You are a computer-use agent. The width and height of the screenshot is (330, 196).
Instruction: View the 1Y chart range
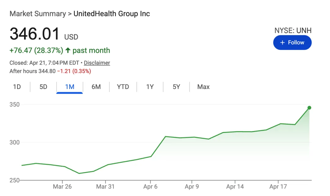(x=150, y=87)
